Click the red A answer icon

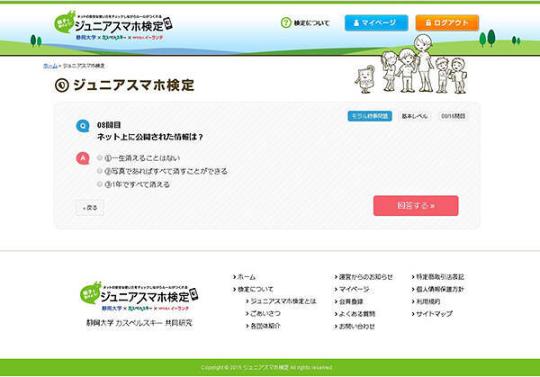(x=84, y=158)
